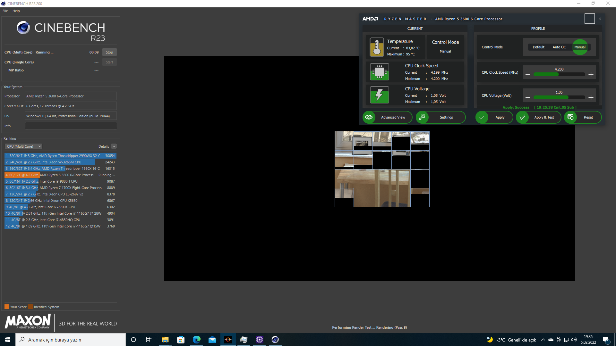Increase CPU Voltage with plus button
The width and height of the screenshot is (616, 346).
point(591,97)
